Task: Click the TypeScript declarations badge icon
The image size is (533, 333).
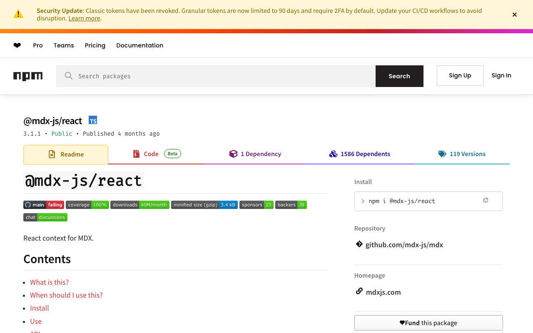Action: [93, 120]
